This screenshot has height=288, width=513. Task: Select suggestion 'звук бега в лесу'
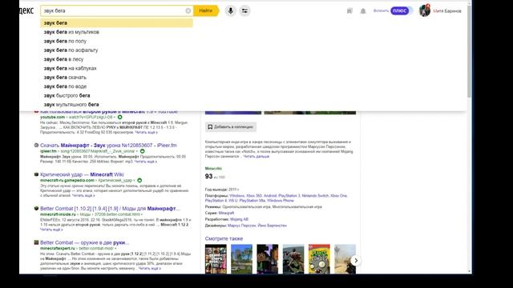point(116,59)
